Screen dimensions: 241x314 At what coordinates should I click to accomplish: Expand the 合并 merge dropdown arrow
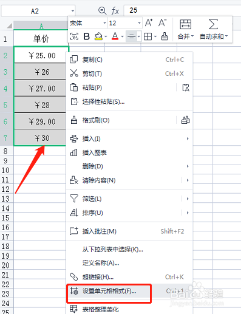pos(192,36)
